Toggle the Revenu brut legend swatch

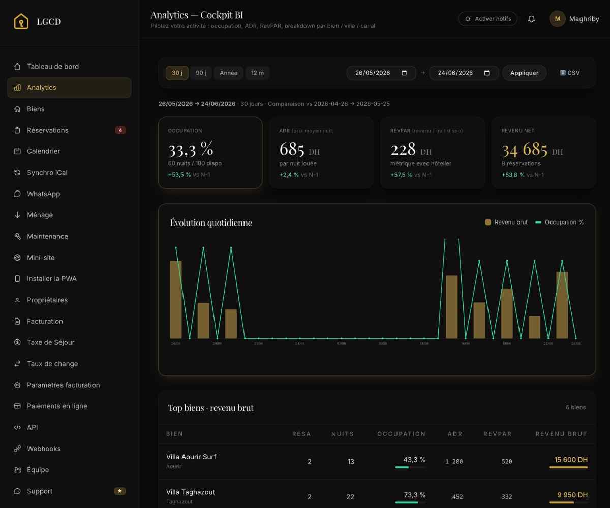(x=488, y=222)
